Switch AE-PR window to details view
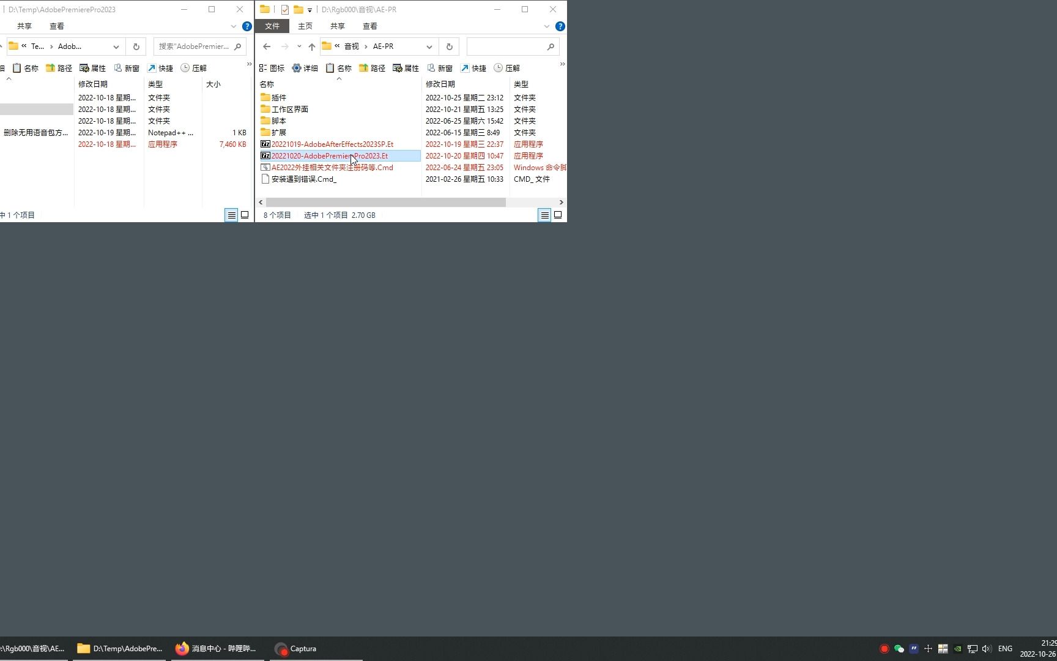This screenshot has width=1057, height=661. coord(544,215)
